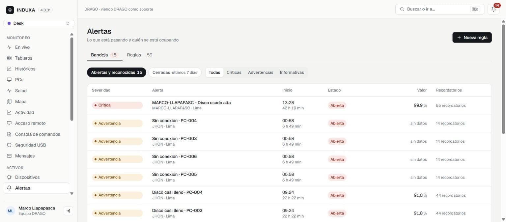The height and width of the screenshot is (222, 506).
Task: Click the Severidad column header
Action: pyautogui.click(x=101, y=90)
